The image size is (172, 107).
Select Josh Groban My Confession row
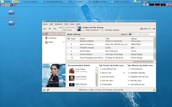110,51
